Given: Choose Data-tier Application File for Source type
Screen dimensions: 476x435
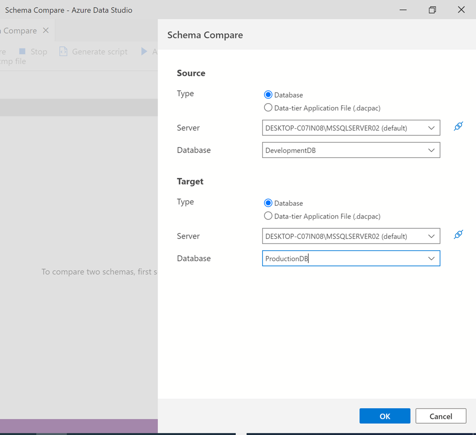Looking at the screenshot, I should click(268, 108).
